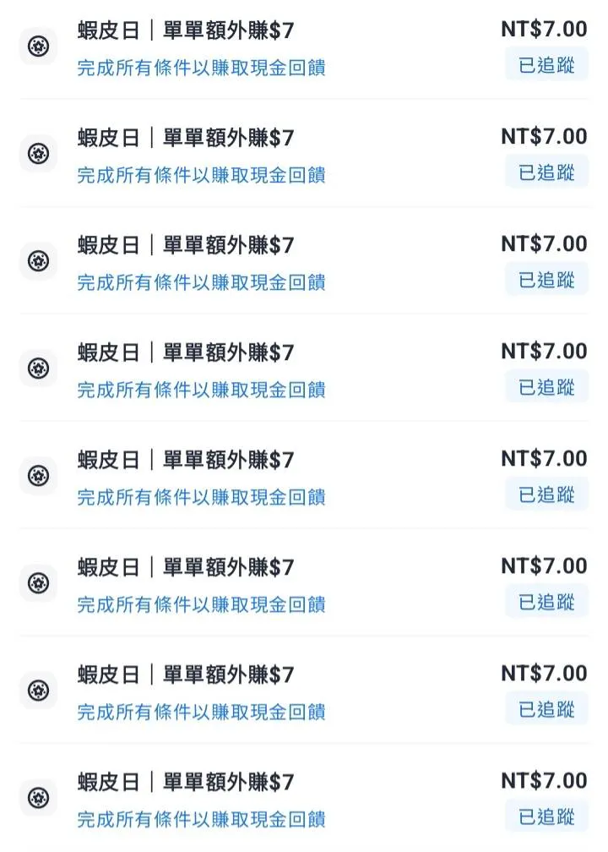The width and height of the screenshot is (608, 852).
Task: Click the gear icon in the second row
Action: coord(38,154)
